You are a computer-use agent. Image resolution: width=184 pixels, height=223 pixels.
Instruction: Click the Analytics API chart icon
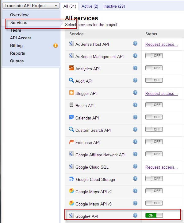[x=71, y=68]
